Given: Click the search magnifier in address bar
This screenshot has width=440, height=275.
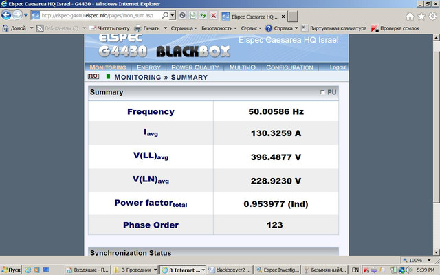Looking at the screenshot, I should tap(165, 15).
